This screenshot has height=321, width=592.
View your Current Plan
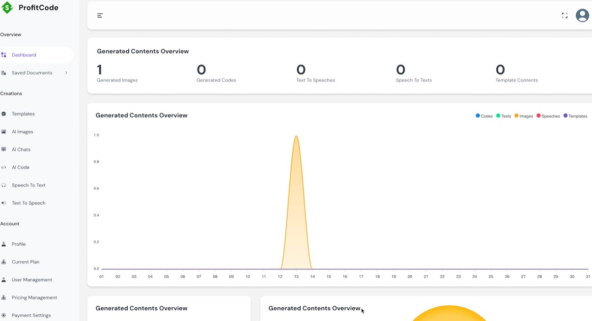point(25,261)
